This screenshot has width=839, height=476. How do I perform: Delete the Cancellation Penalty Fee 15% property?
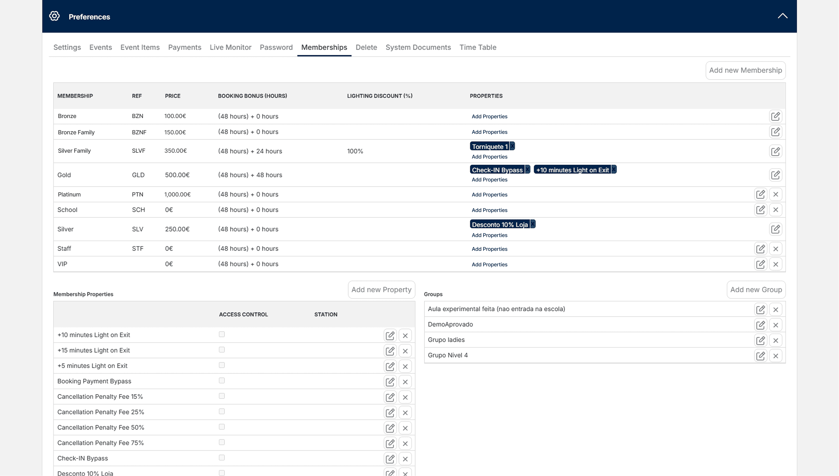pos(405,397)
